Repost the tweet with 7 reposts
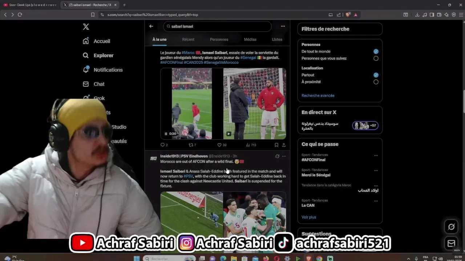Image resolution: width=465 pixels, height=261 pixels. coord(192,145)
